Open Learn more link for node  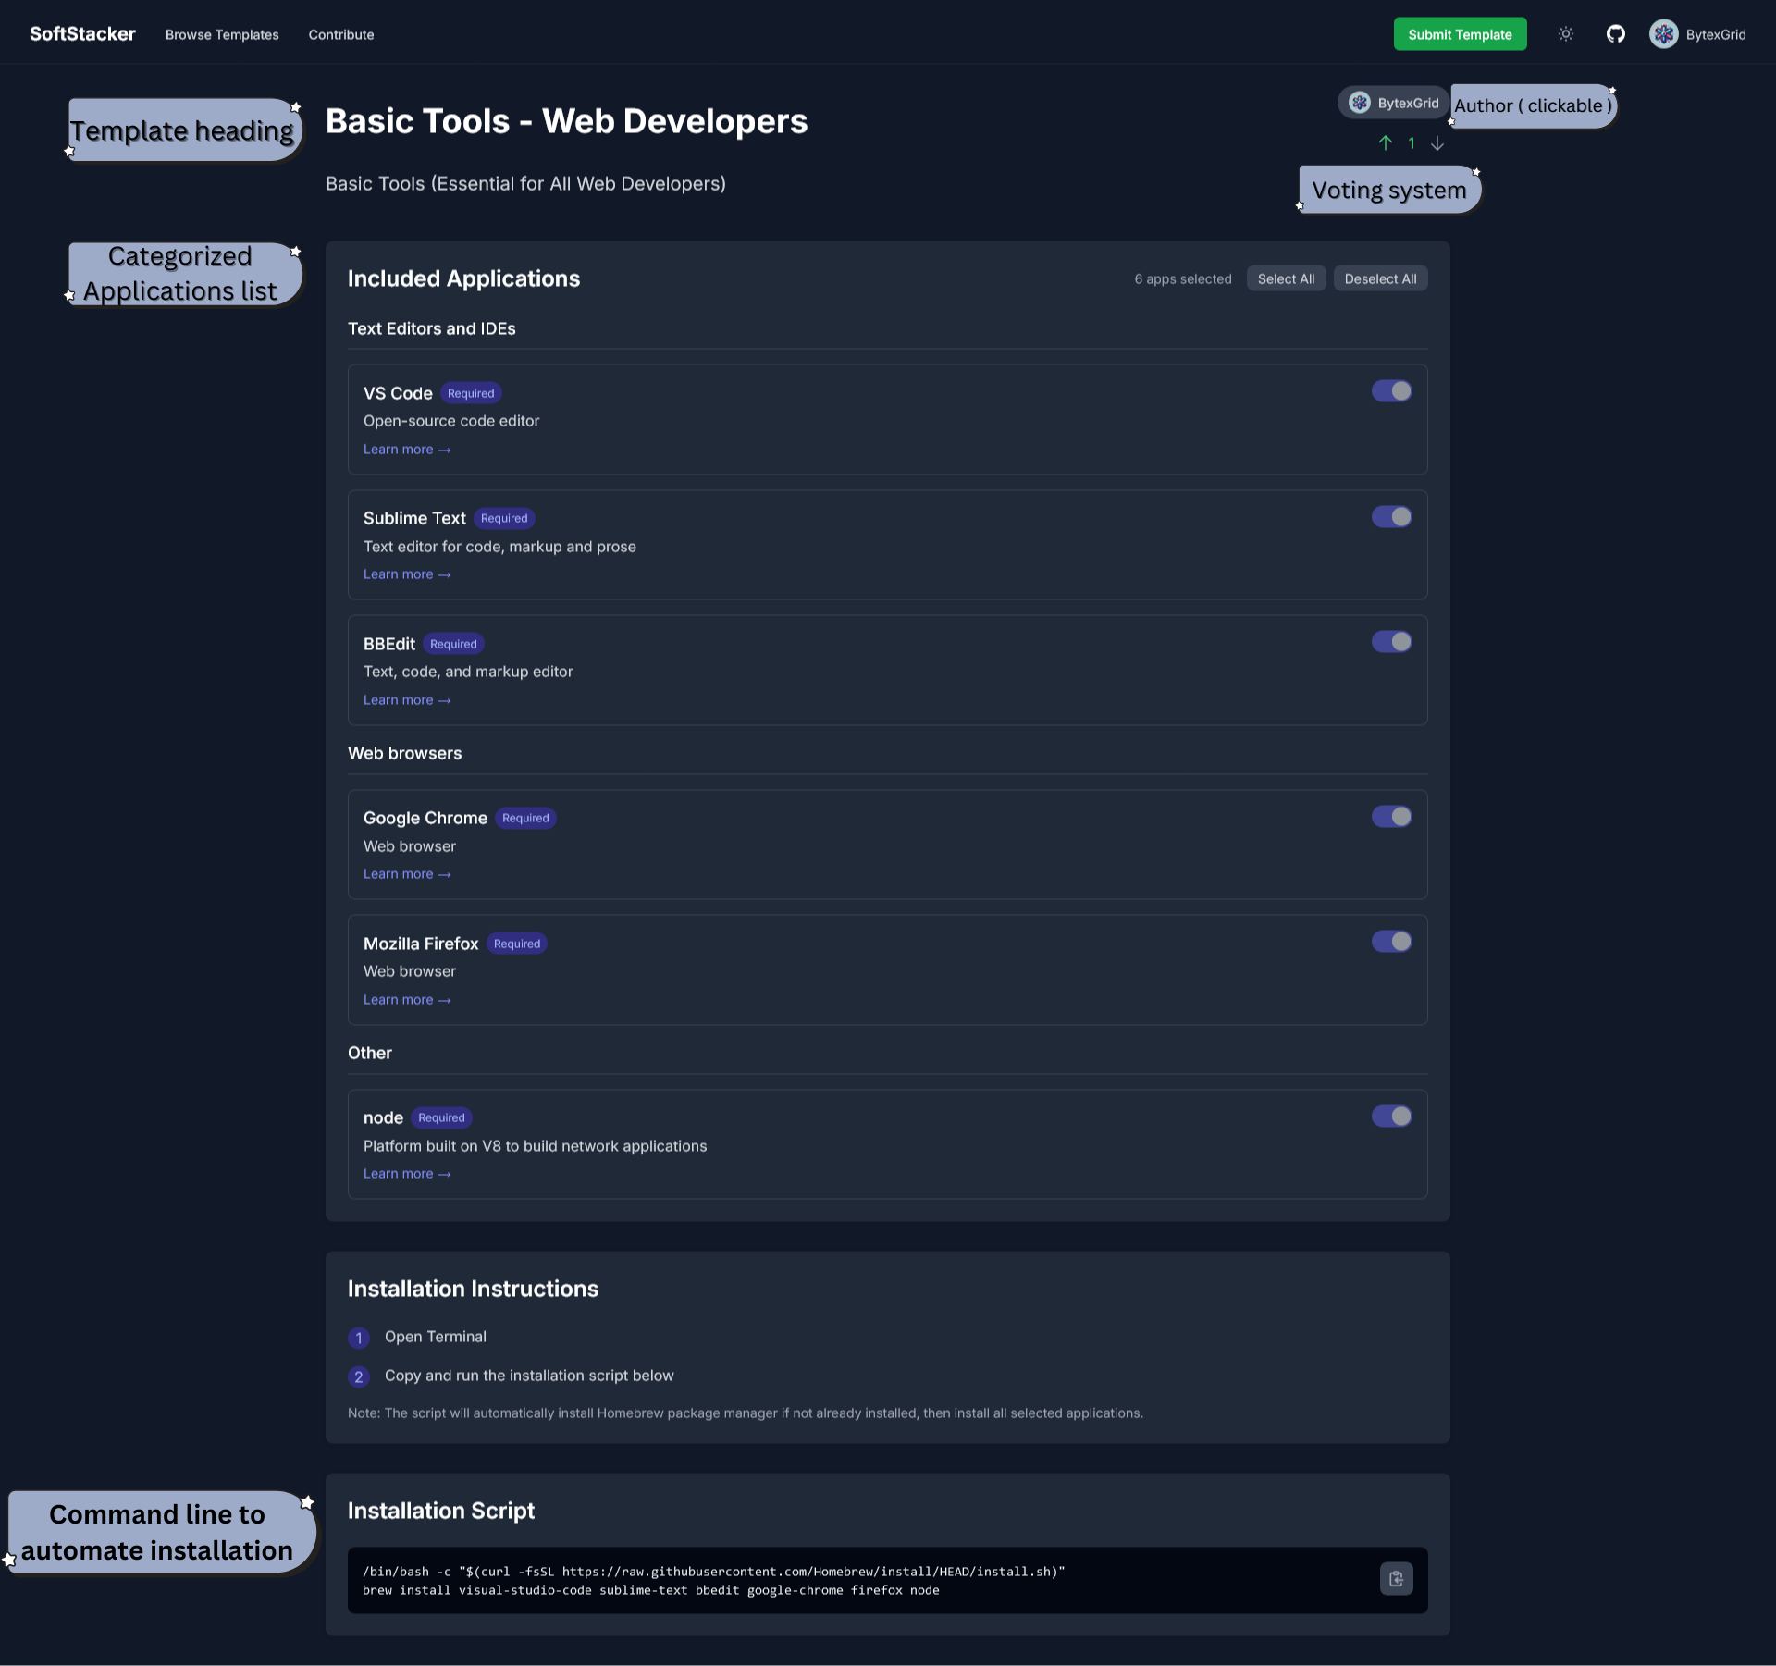point(407,1174)
